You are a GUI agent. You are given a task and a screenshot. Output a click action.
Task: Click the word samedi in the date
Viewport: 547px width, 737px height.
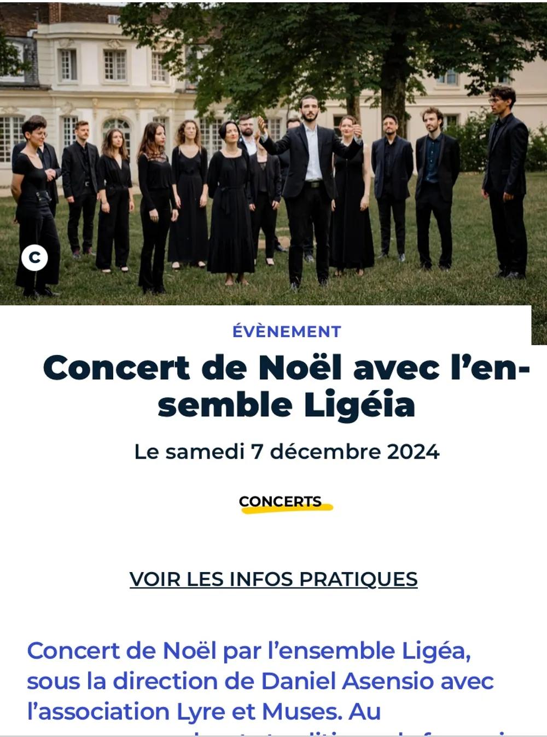tap(205, 452)
